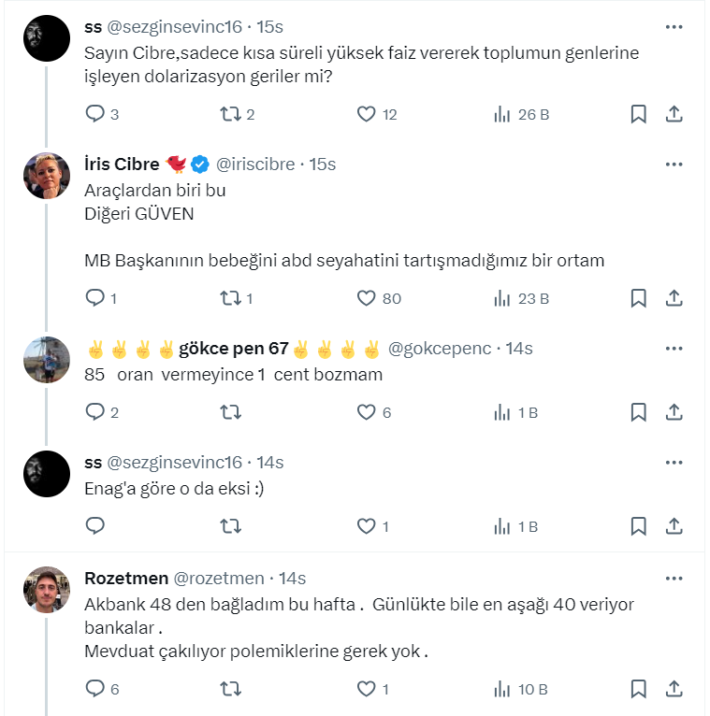
Task: Open the @gokcepenc handle link
Action: tap(439, 349)
